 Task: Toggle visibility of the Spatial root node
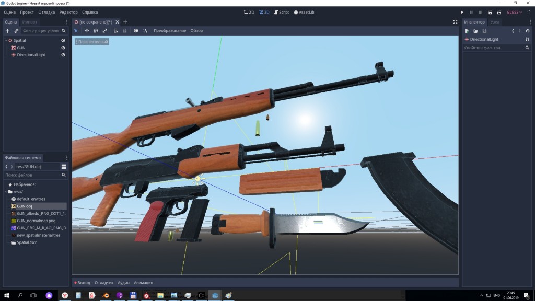[x=63, y=40]
